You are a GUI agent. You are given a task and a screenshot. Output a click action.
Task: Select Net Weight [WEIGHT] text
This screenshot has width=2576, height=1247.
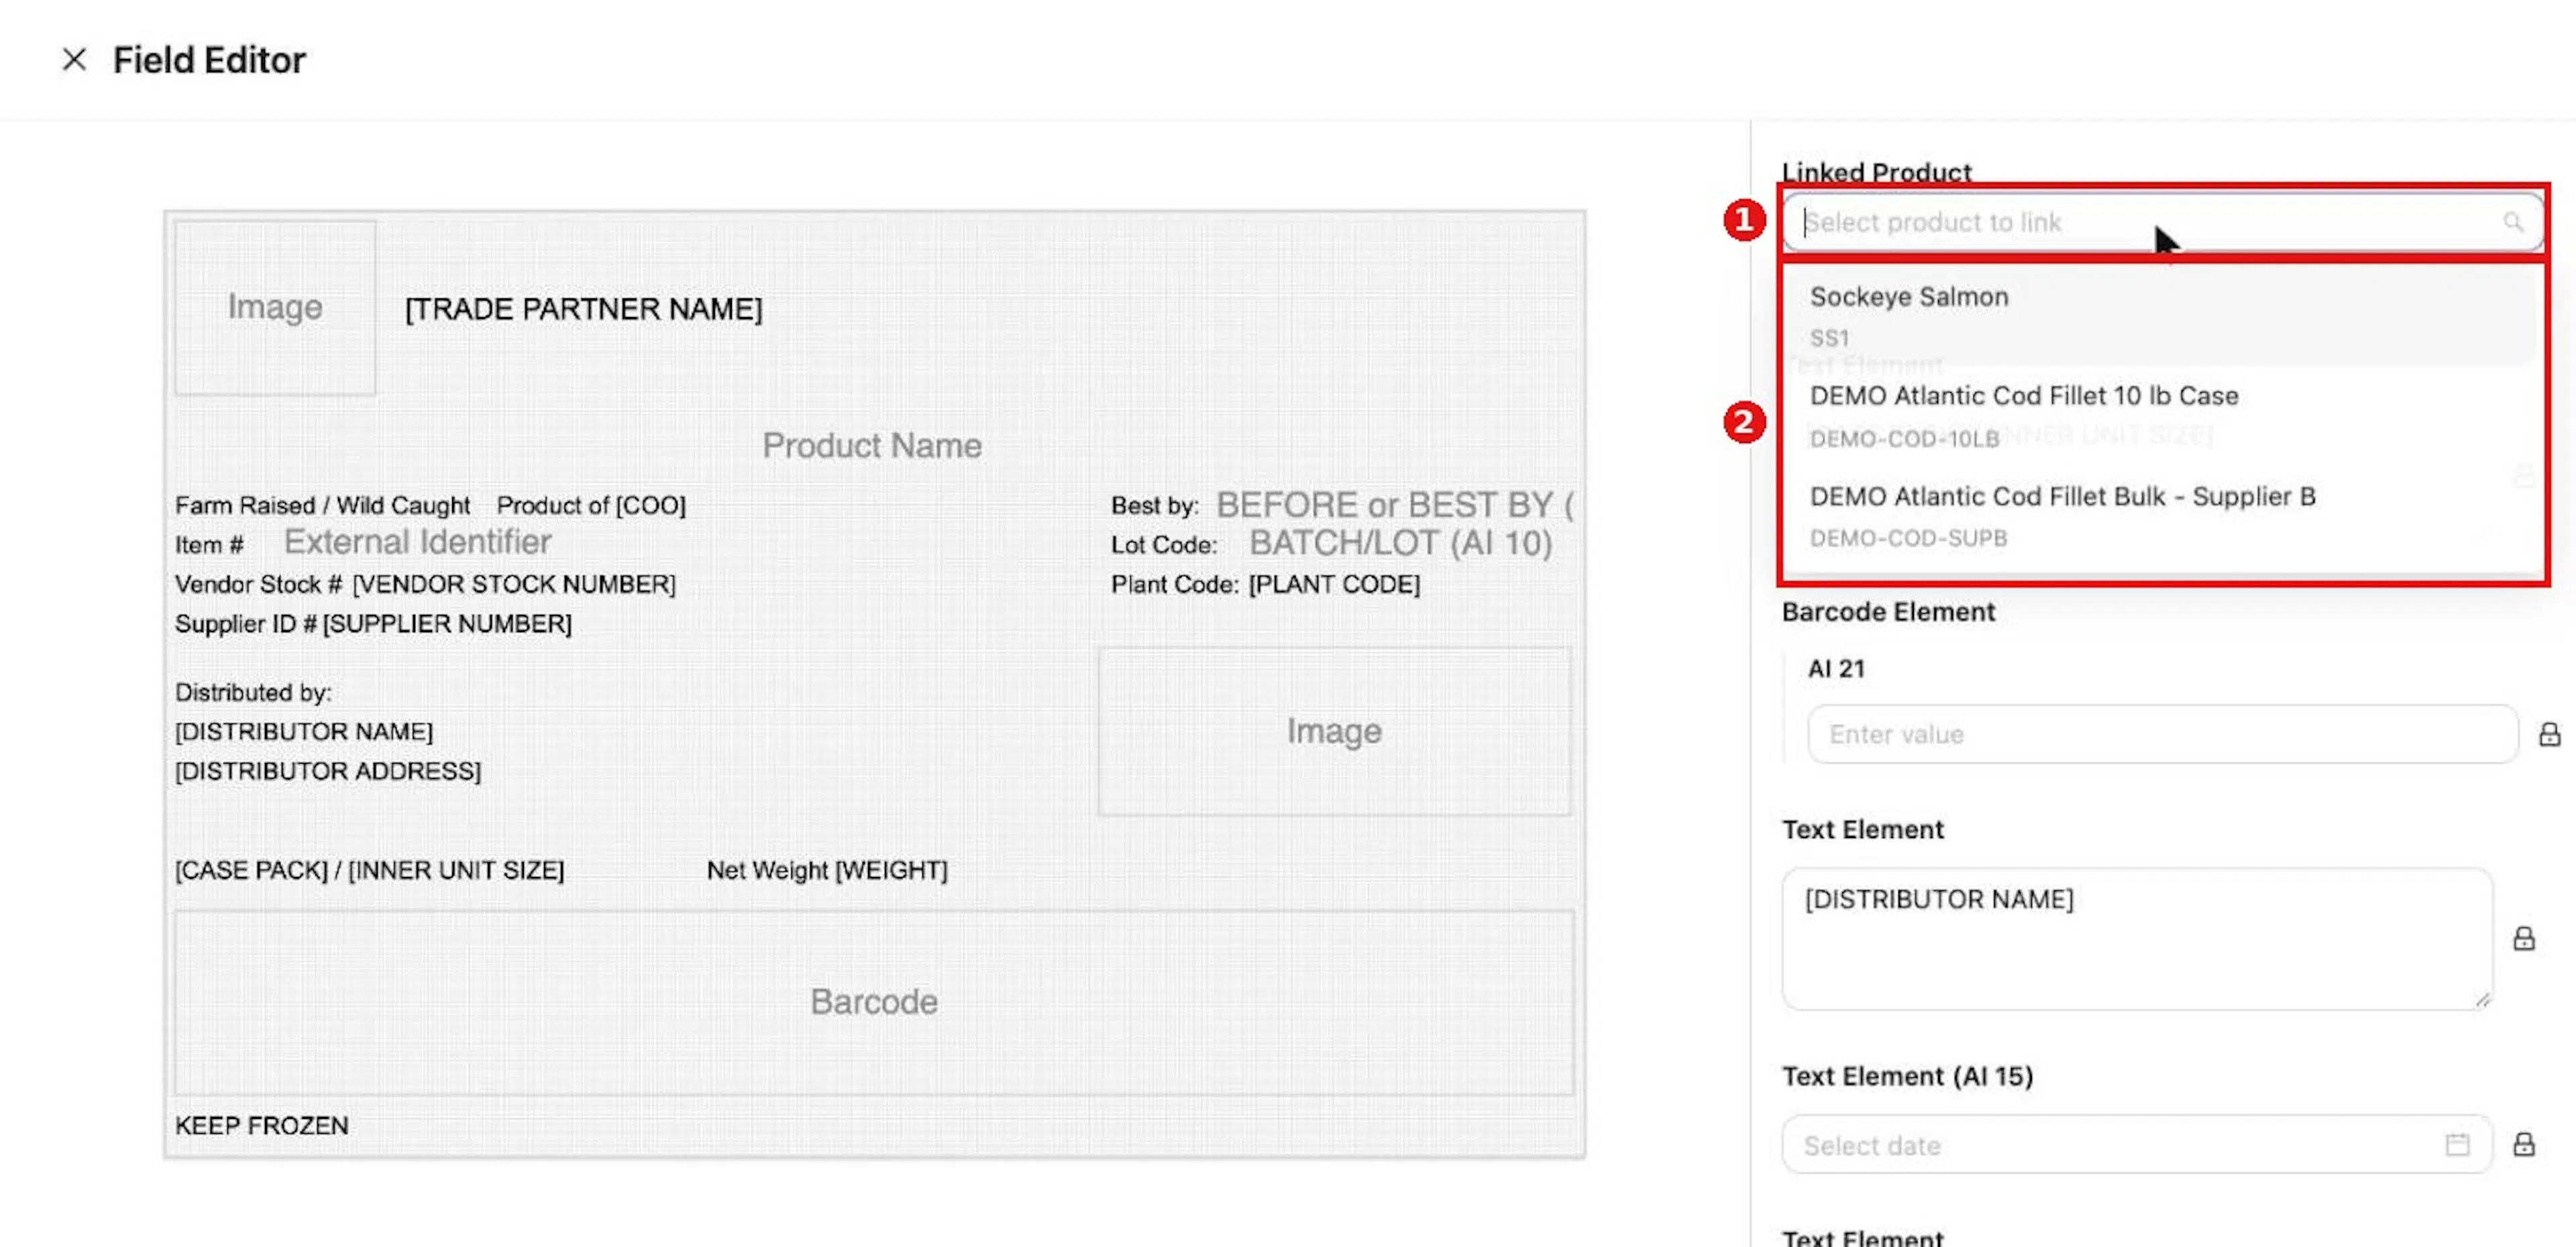click(x=827, y=870)
